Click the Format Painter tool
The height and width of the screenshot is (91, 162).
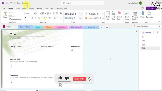[x=15, y=19]
